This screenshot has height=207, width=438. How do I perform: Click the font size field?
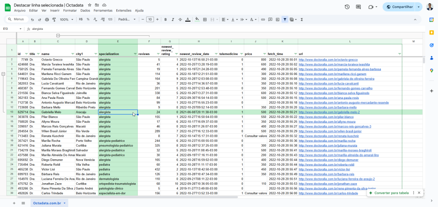pos(150,20)
